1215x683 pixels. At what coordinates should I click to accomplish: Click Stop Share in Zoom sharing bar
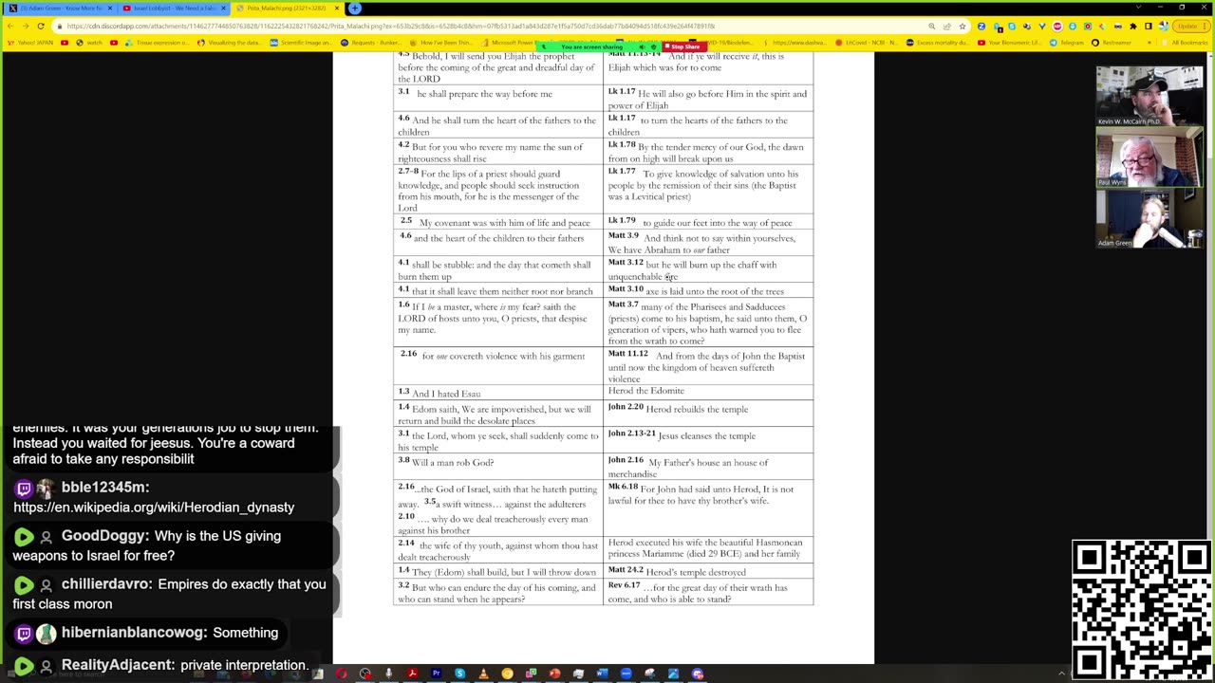[683, 46]
